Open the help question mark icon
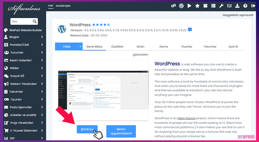259x142 pixels. point(245,6)
